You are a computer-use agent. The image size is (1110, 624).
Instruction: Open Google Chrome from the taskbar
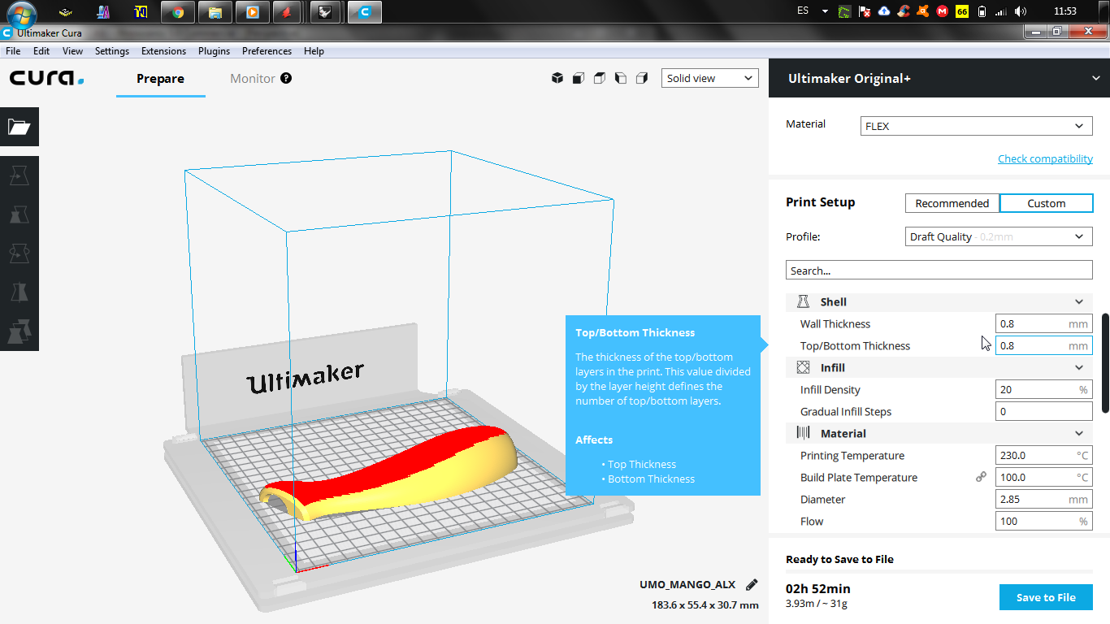[x=178, y=11]
